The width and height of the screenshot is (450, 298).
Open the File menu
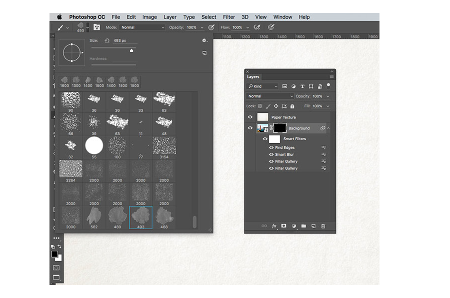coord(116,17)
